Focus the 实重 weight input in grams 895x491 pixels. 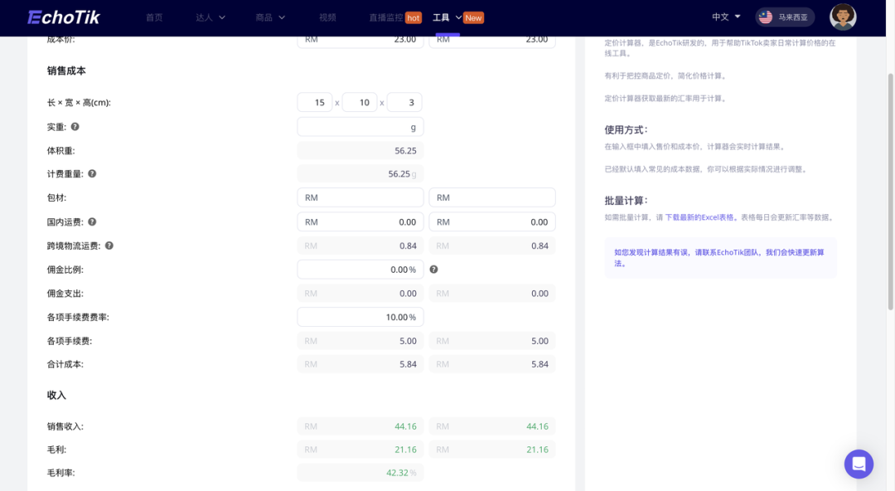[360, 127]
